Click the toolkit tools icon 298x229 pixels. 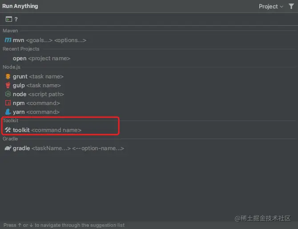click(x=8, y=130)
